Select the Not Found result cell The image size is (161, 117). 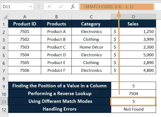click(133, 109)
